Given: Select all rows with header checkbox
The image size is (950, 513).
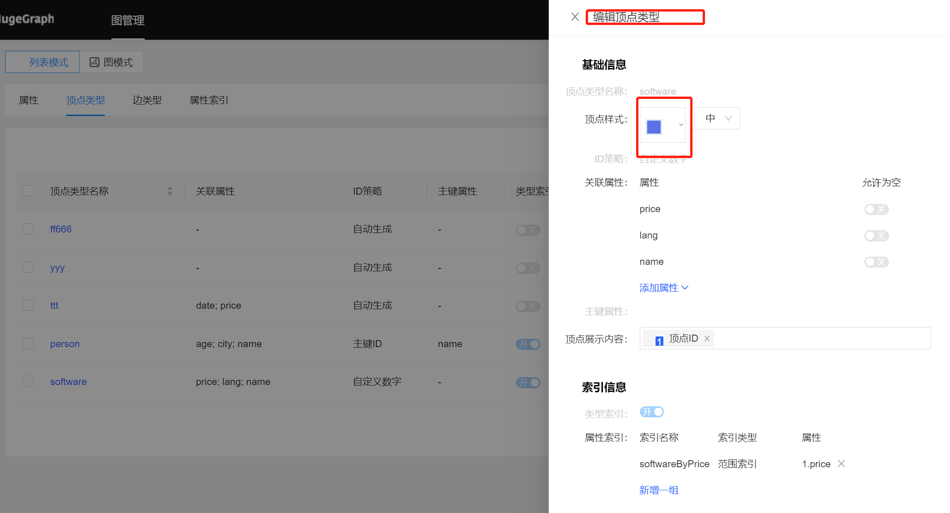Looking at the screenshot, I should click(29, 191).
